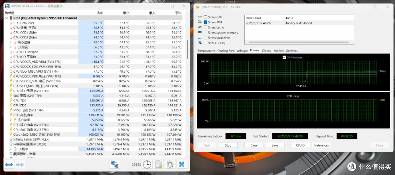
Task: Click lightning icon beside CPU EDC
Action: [11, 105]
